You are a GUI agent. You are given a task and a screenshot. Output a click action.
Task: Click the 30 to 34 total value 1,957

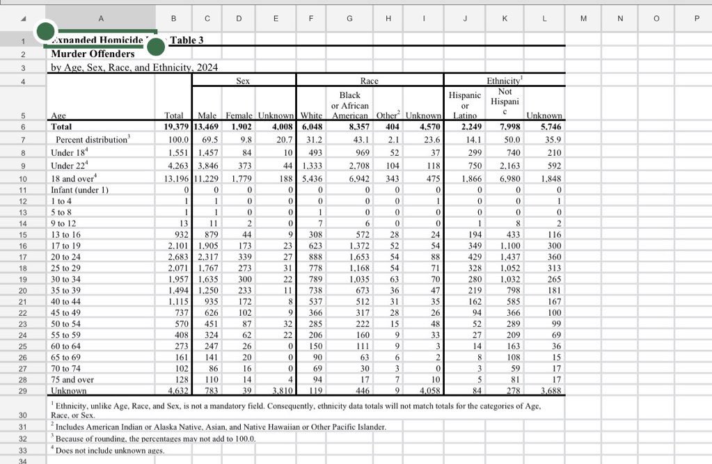pyautogui.click(x=178, y=279)
